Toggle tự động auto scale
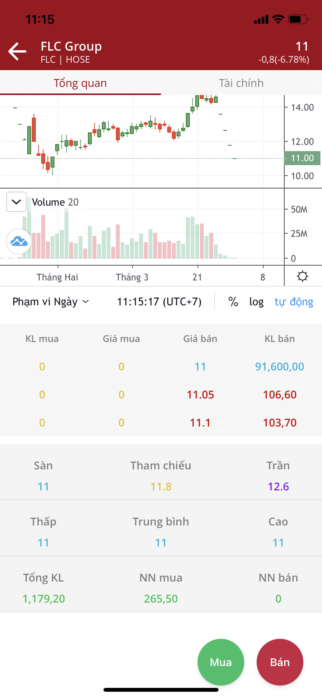 (x=294, y=302)
